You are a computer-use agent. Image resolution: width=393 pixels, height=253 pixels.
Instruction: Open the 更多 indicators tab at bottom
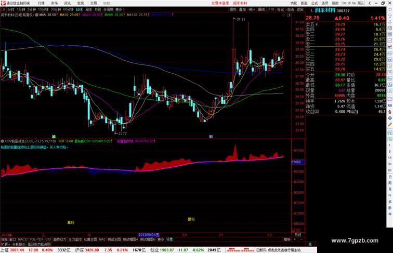click(x=161, y=239)
